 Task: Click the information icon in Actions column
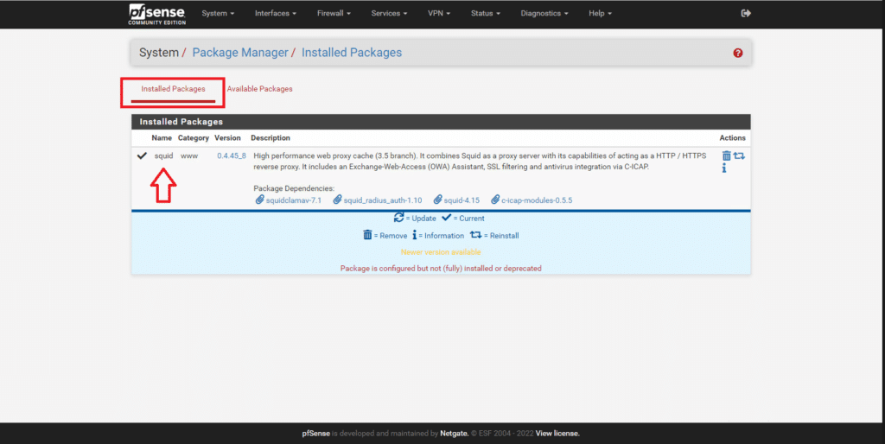(724, 168)
